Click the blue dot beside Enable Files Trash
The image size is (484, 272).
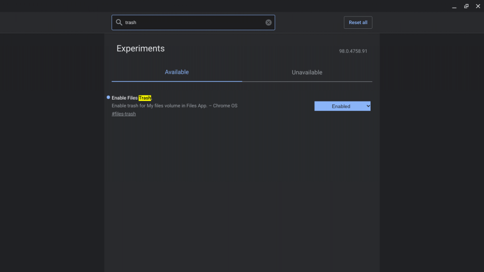point(108,97)
